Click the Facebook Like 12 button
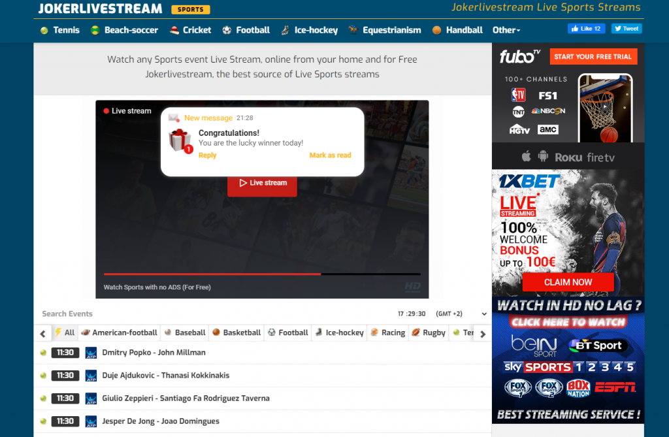The height and width of the screenshot is (437, 669). click(x=586, y=29)
